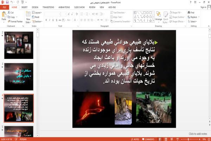The image size is (211, 141).
Task: Click the Save icon in quick access toolbar
Action: click(7, 2)
